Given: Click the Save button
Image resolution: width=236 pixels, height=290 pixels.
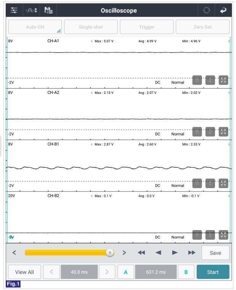Looking at the screenshot, I should [215, 253].
